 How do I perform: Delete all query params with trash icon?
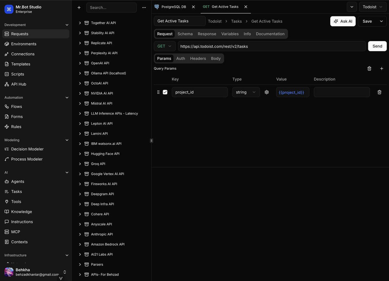369,69
